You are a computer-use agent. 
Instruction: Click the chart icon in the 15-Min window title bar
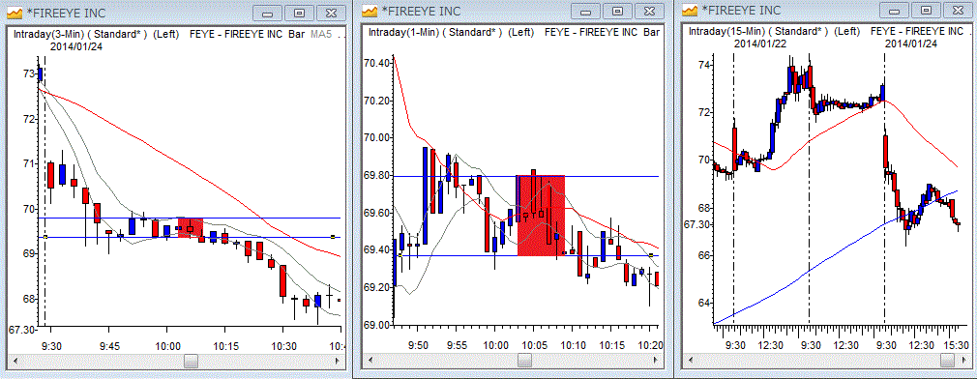point(690,10)
